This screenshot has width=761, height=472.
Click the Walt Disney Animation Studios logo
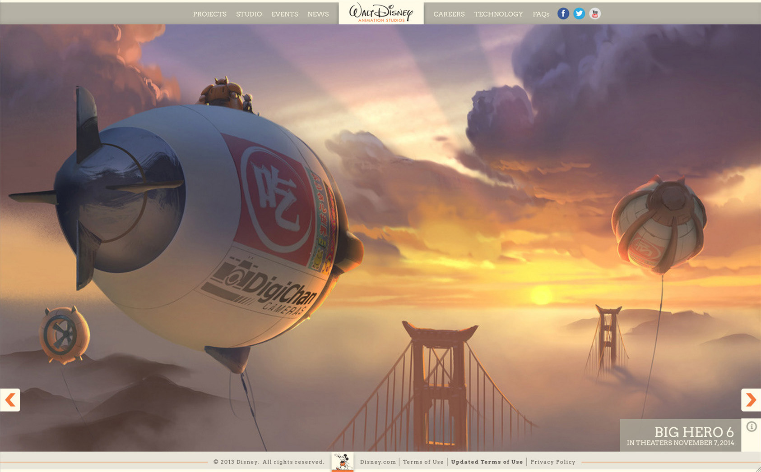381,13
